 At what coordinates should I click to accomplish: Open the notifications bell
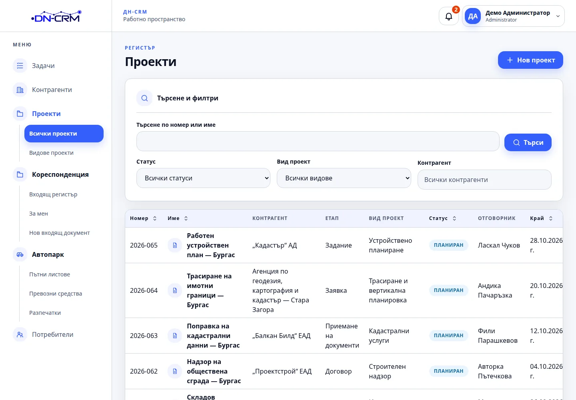click(448, 16)
